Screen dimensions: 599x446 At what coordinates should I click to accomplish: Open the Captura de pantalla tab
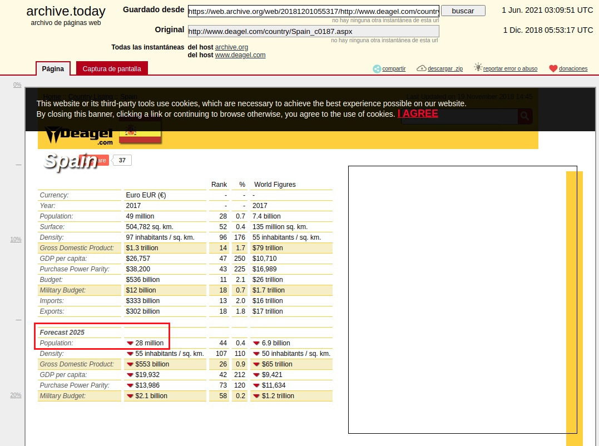click(112, 69)
